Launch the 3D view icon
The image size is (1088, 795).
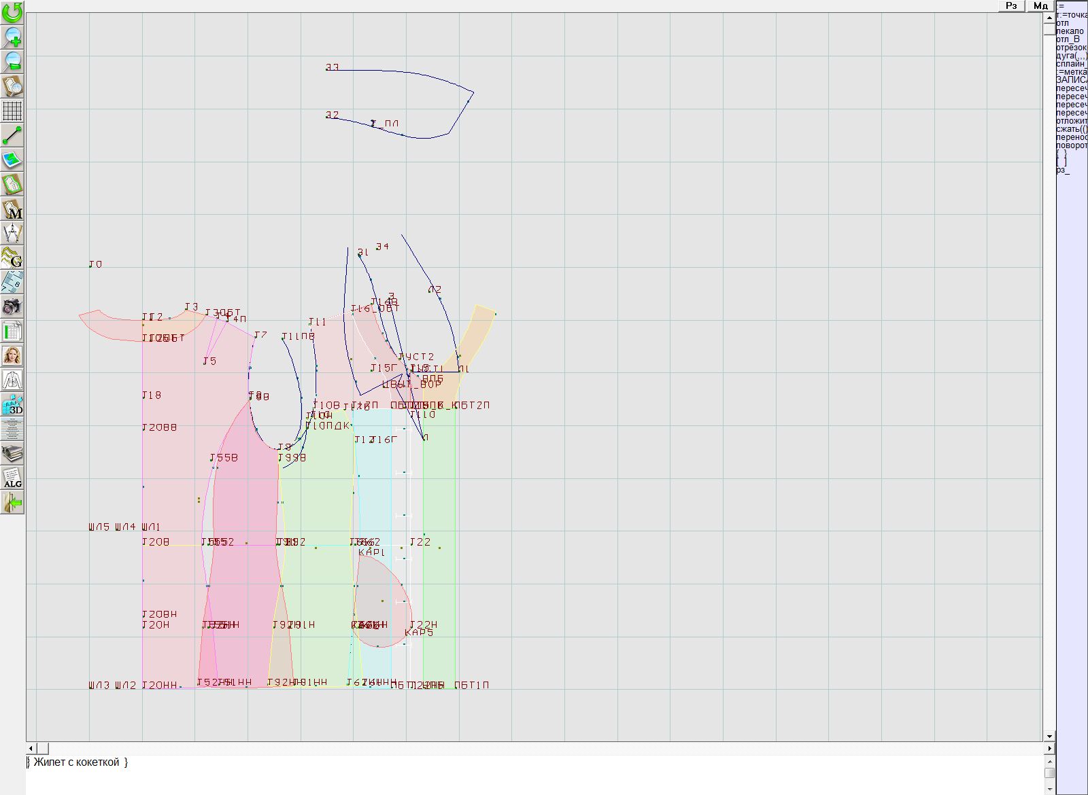tap(12, 404)
